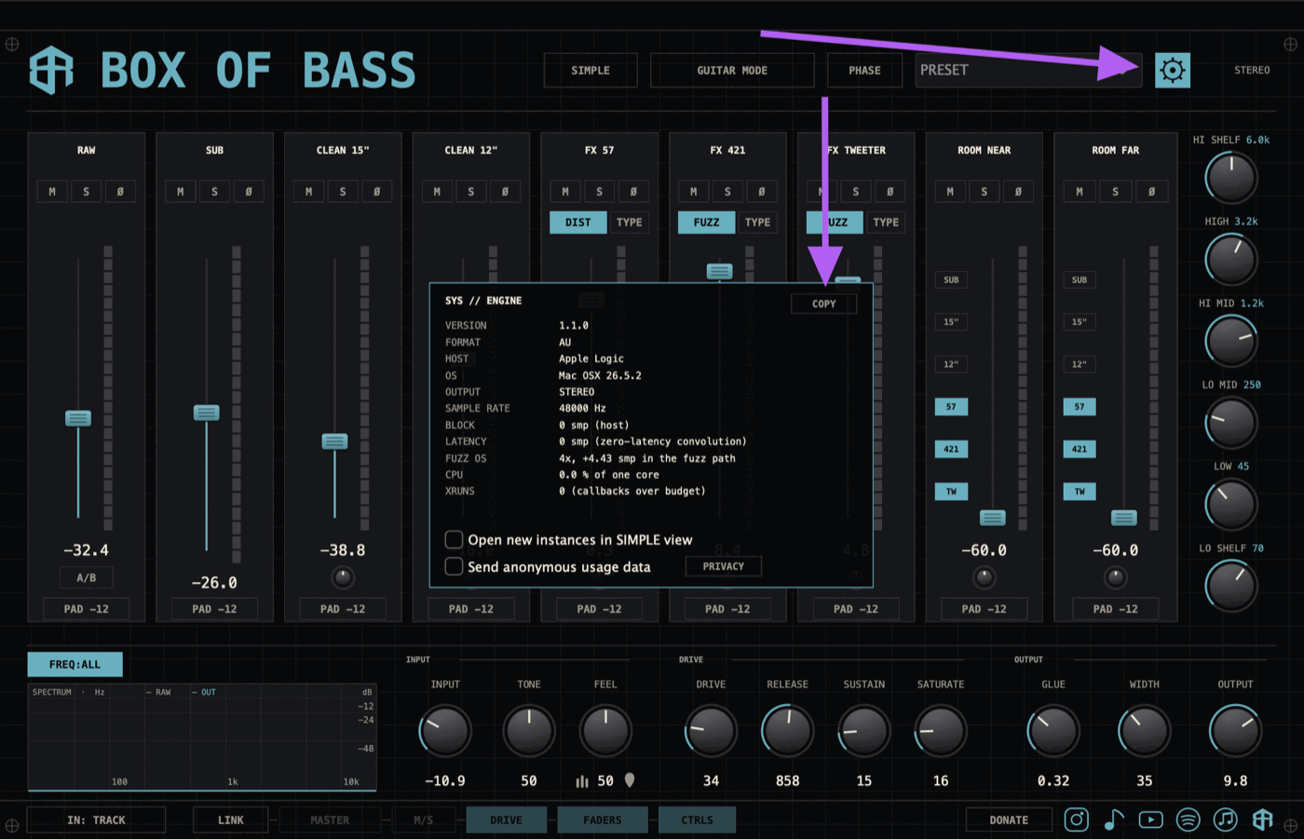Open TYPE selector on FX TWEETER
This screenshot has width=1304, height=839.
tap(887, 223)
